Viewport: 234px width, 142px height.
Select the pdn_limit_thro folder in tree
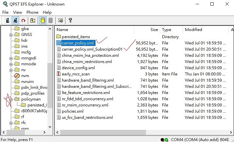[x=34, y=87]
